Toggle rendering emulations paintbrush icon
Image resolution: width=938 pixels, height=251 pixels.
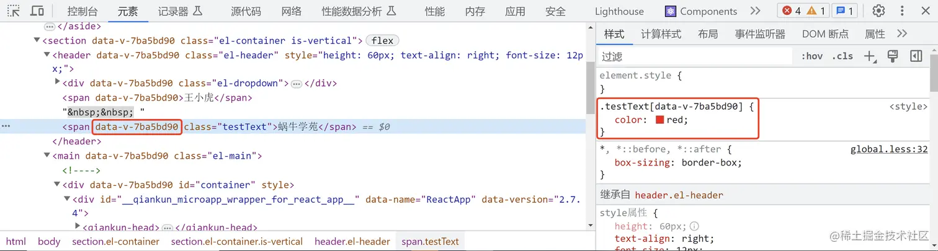893,56
